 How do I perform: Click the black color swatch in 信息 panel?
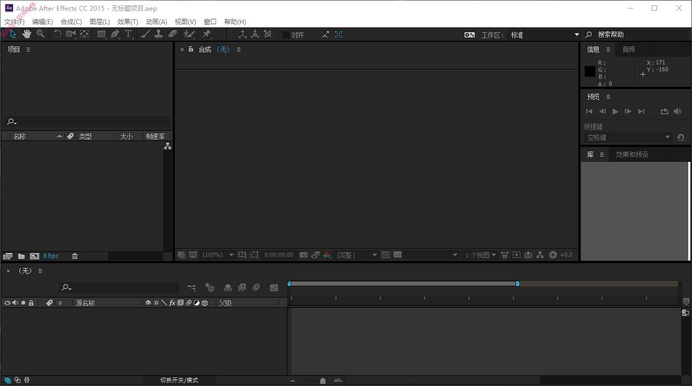(590, 71)
